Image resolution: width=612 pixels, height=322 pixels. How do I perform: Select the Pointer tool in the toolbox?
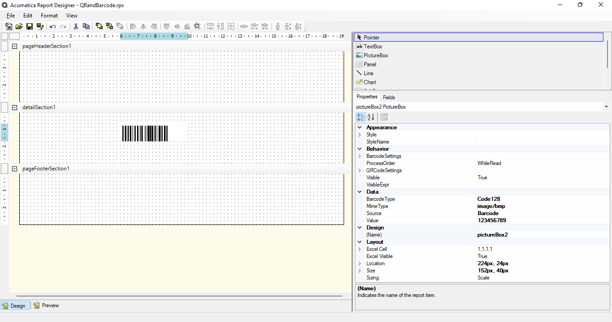click(x=478, y=38)
